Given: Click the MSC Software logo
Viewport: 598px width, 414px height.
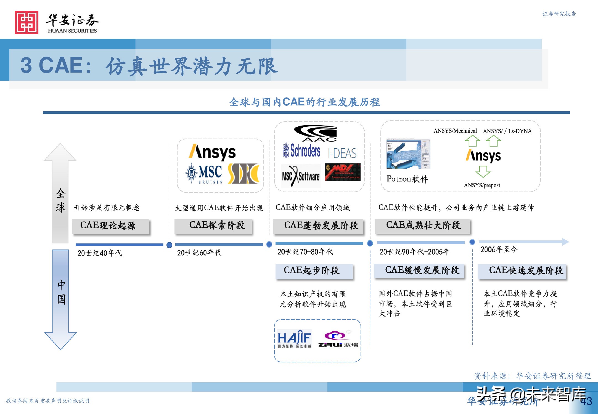Looking at the screenshot, I should [x=301, y=176].
